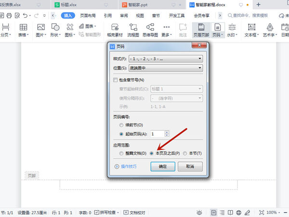The height and width of the screenshot is (217, 289).
Task: Click the Print icon in quick toolbar
Action: pyautogui.click(x=9, y=16)
